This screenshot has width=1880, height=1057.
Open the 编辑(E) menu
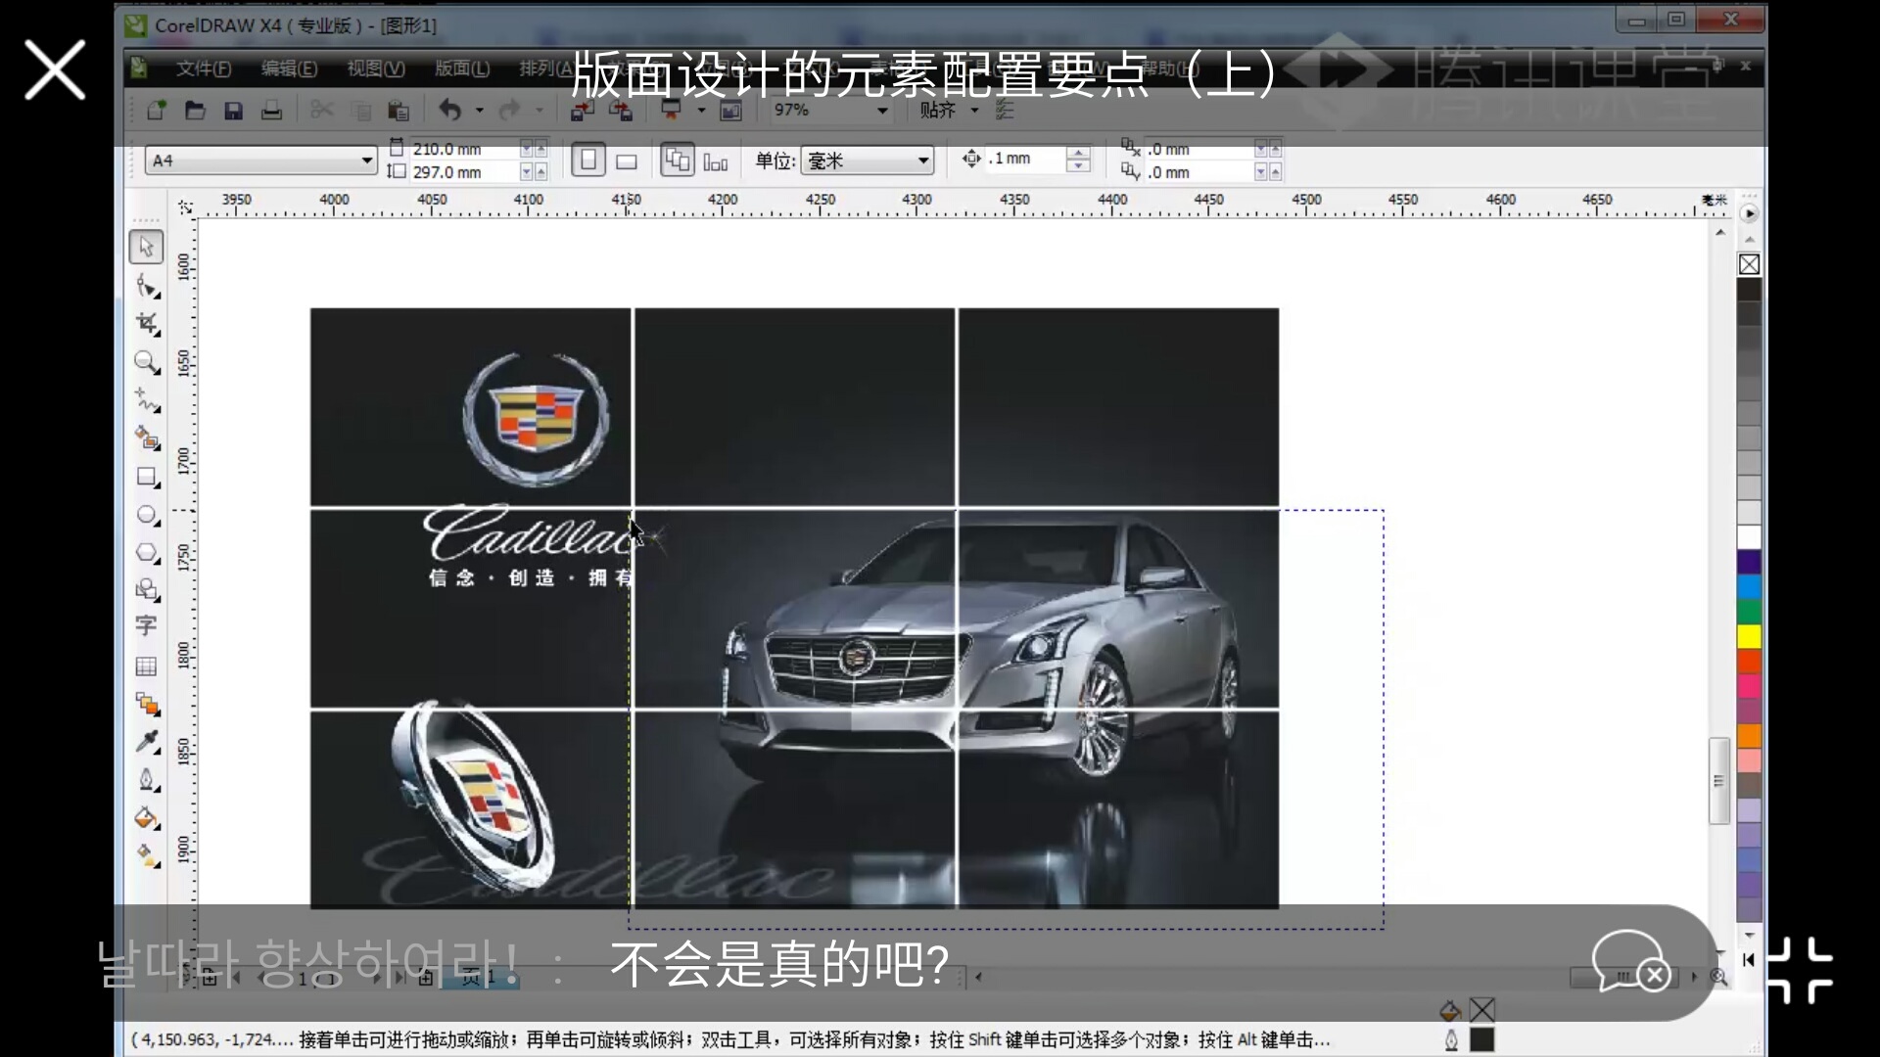click(289, 69)
